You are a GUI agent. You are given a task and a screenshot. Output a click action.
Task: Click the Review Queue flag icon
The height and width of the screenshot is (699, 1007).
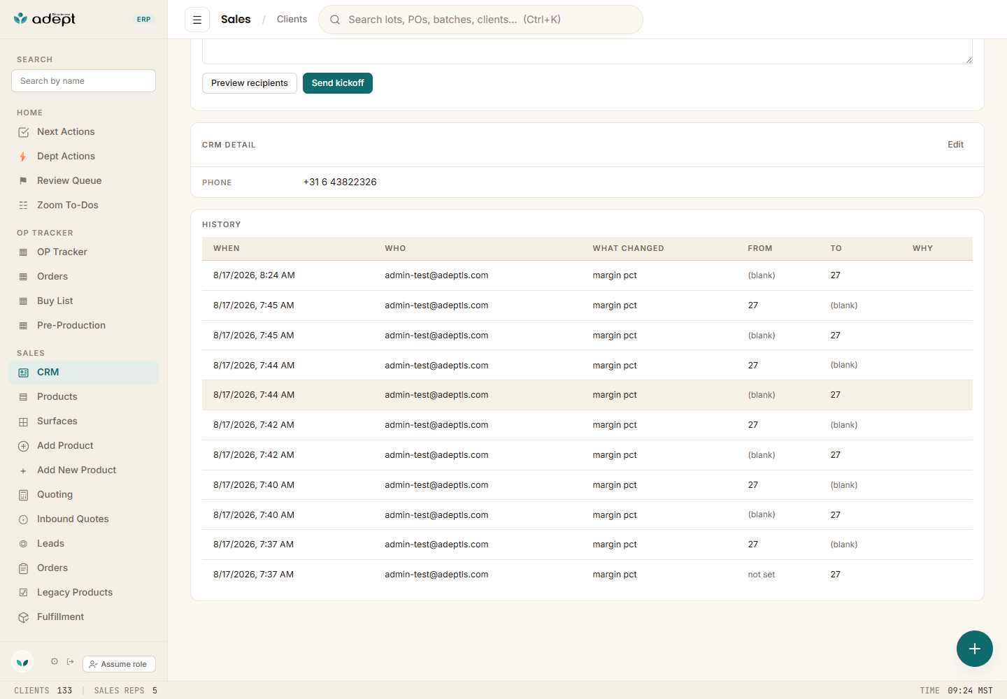click(x=23, y=181)
